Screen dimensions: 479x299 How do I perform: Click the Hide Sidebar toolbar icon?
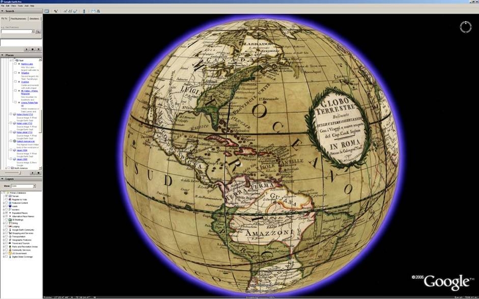(x=47, y=11)
